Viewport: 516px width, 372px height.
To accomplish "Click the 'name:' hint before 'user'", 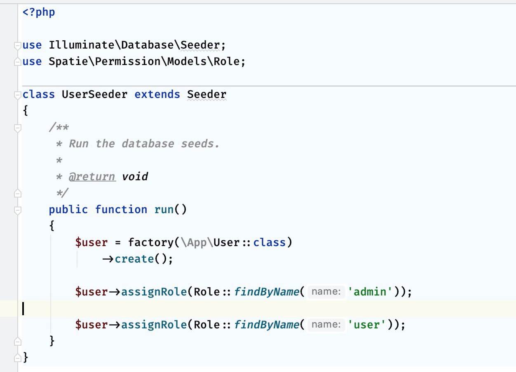I will click(x=326, y=325).
